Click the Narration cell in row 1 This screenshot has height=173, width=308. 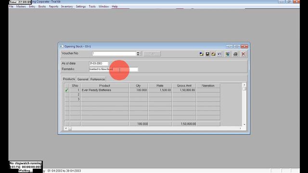(208, 90)
